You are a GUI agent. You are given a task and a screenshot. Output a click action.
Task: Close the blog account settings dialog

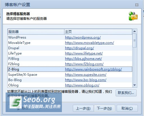click(137, 5)
